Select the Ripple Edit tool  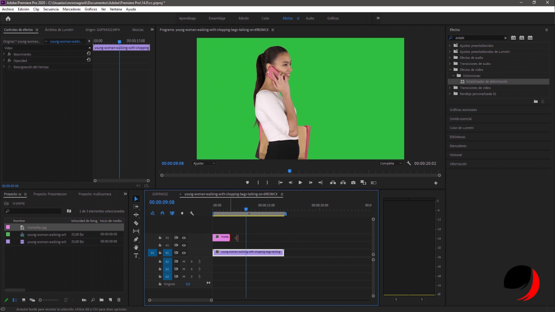[136, 215]
